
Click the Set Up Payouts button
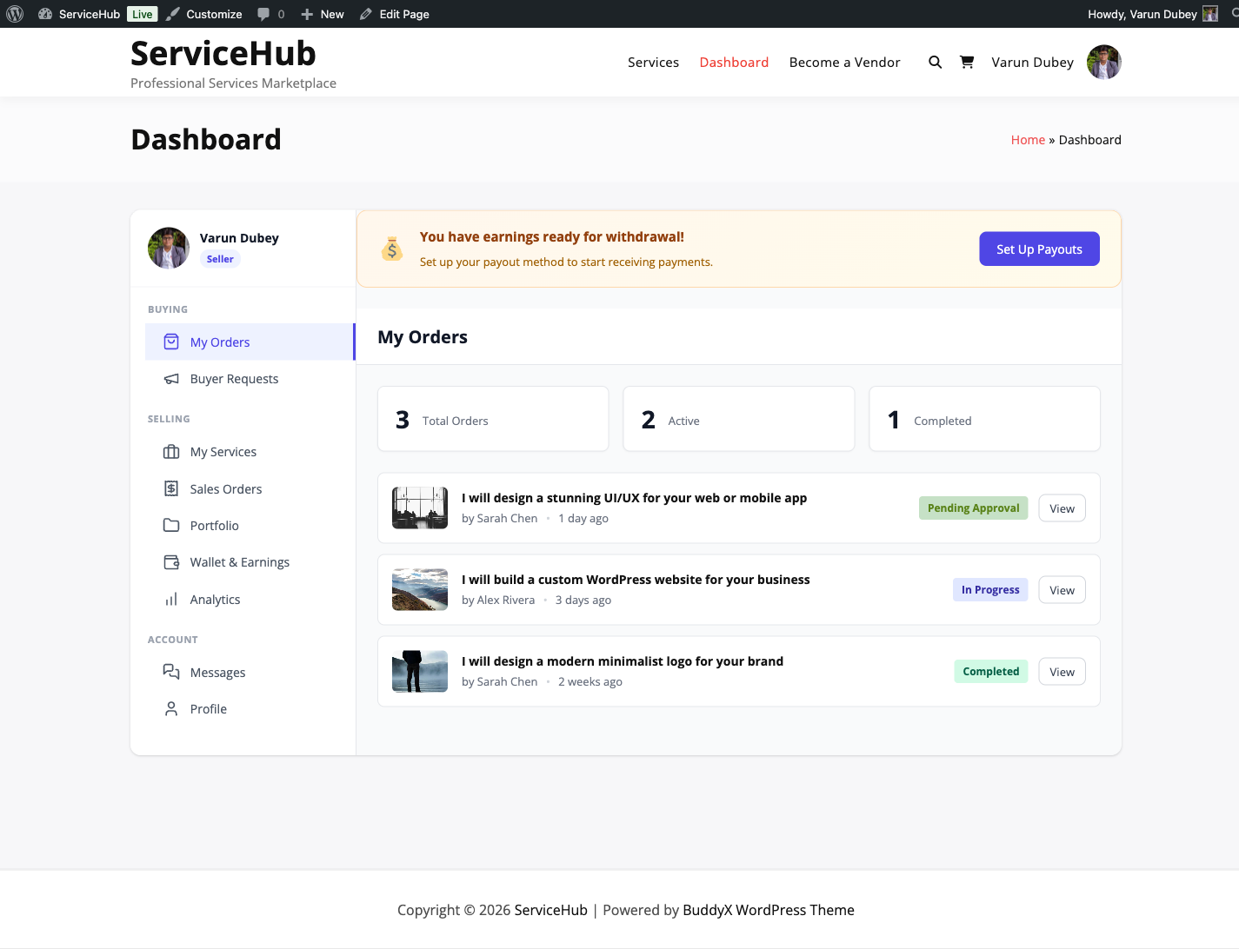[x=1039, y=249]
